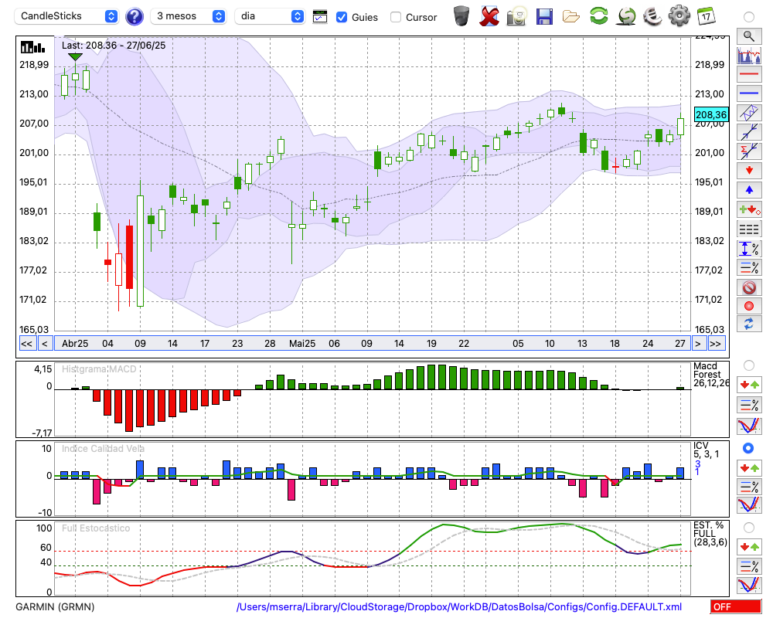Image resolution: width=773 pixels, height=618 pixels.
Task: Click oscillator curve icon beside ICV panel
Action: pos(749,504)
